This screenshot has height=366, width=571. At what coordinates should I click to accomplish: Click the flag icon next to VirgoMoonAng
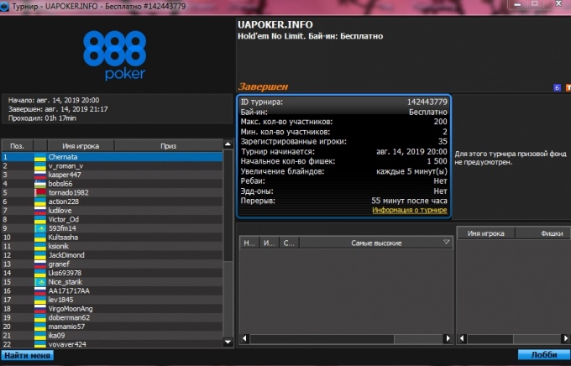pyautogui.click(x=40, y=309)
